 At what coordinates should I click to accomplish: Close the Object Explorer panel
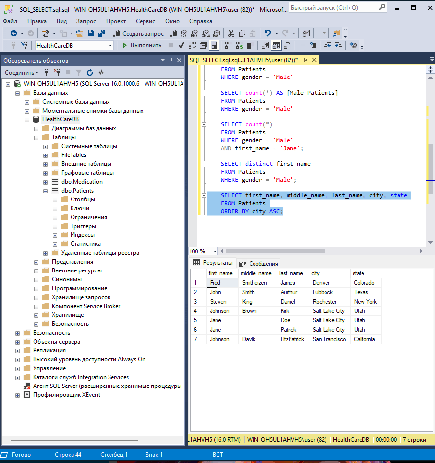click(x=179, y=60)
